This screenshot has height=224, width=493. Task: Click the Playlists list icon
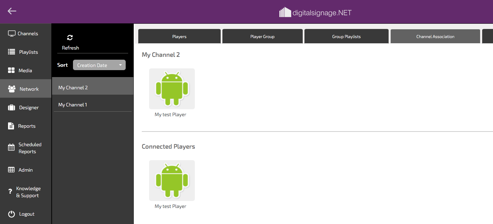coord(12,52)
